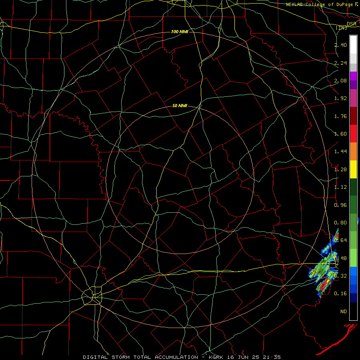Click the black ND swatch in legend

pyautogui.click(x=353, y=311)
